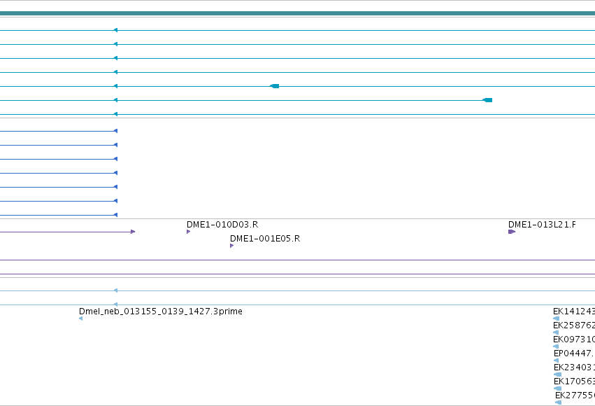The image size is (595, 406).
Task: Select the EK258762 label
Action: (x=574, y=325)
